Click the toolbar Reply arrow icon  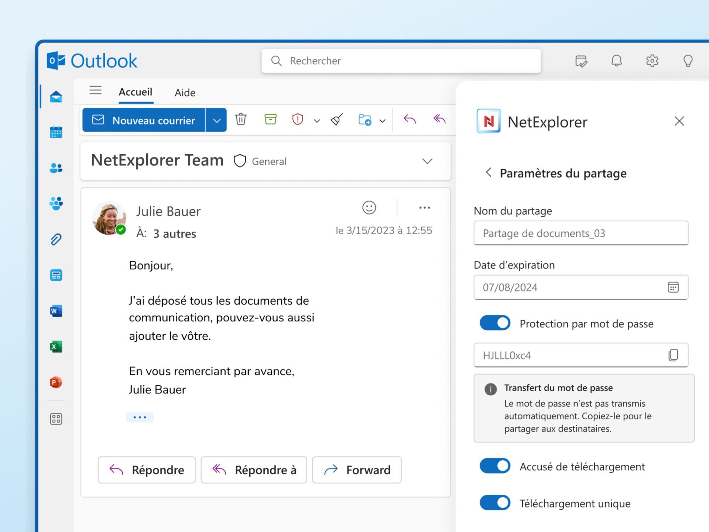pos(410,119)
